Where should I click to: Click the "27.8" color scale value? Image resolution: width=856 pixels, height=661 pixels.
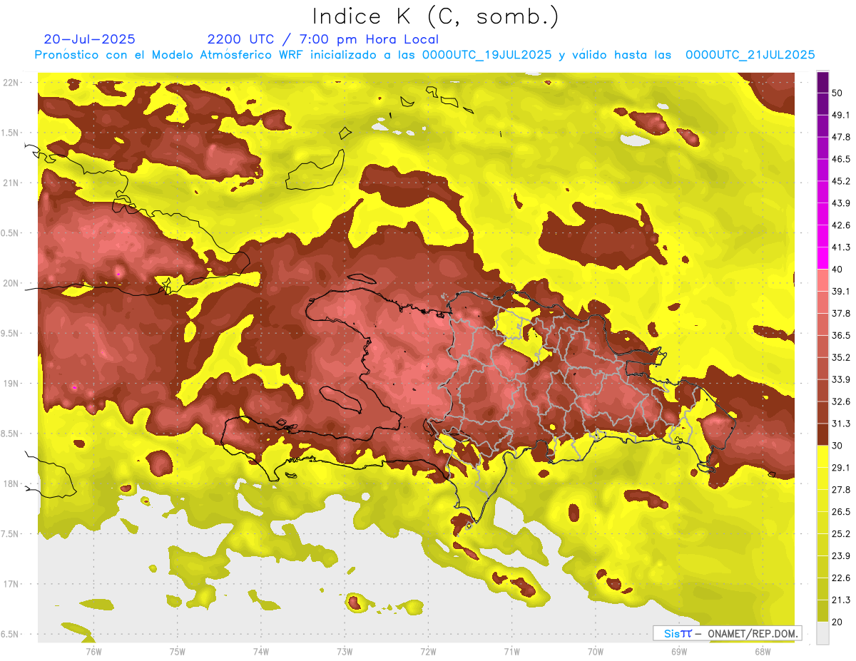point(842,490)
